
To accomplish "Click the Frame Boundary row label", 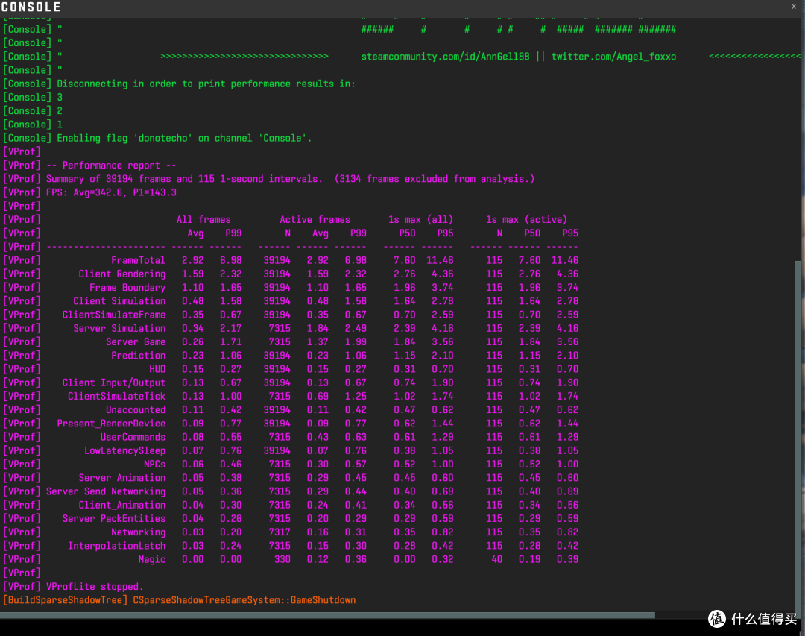I will coord(127,288).
